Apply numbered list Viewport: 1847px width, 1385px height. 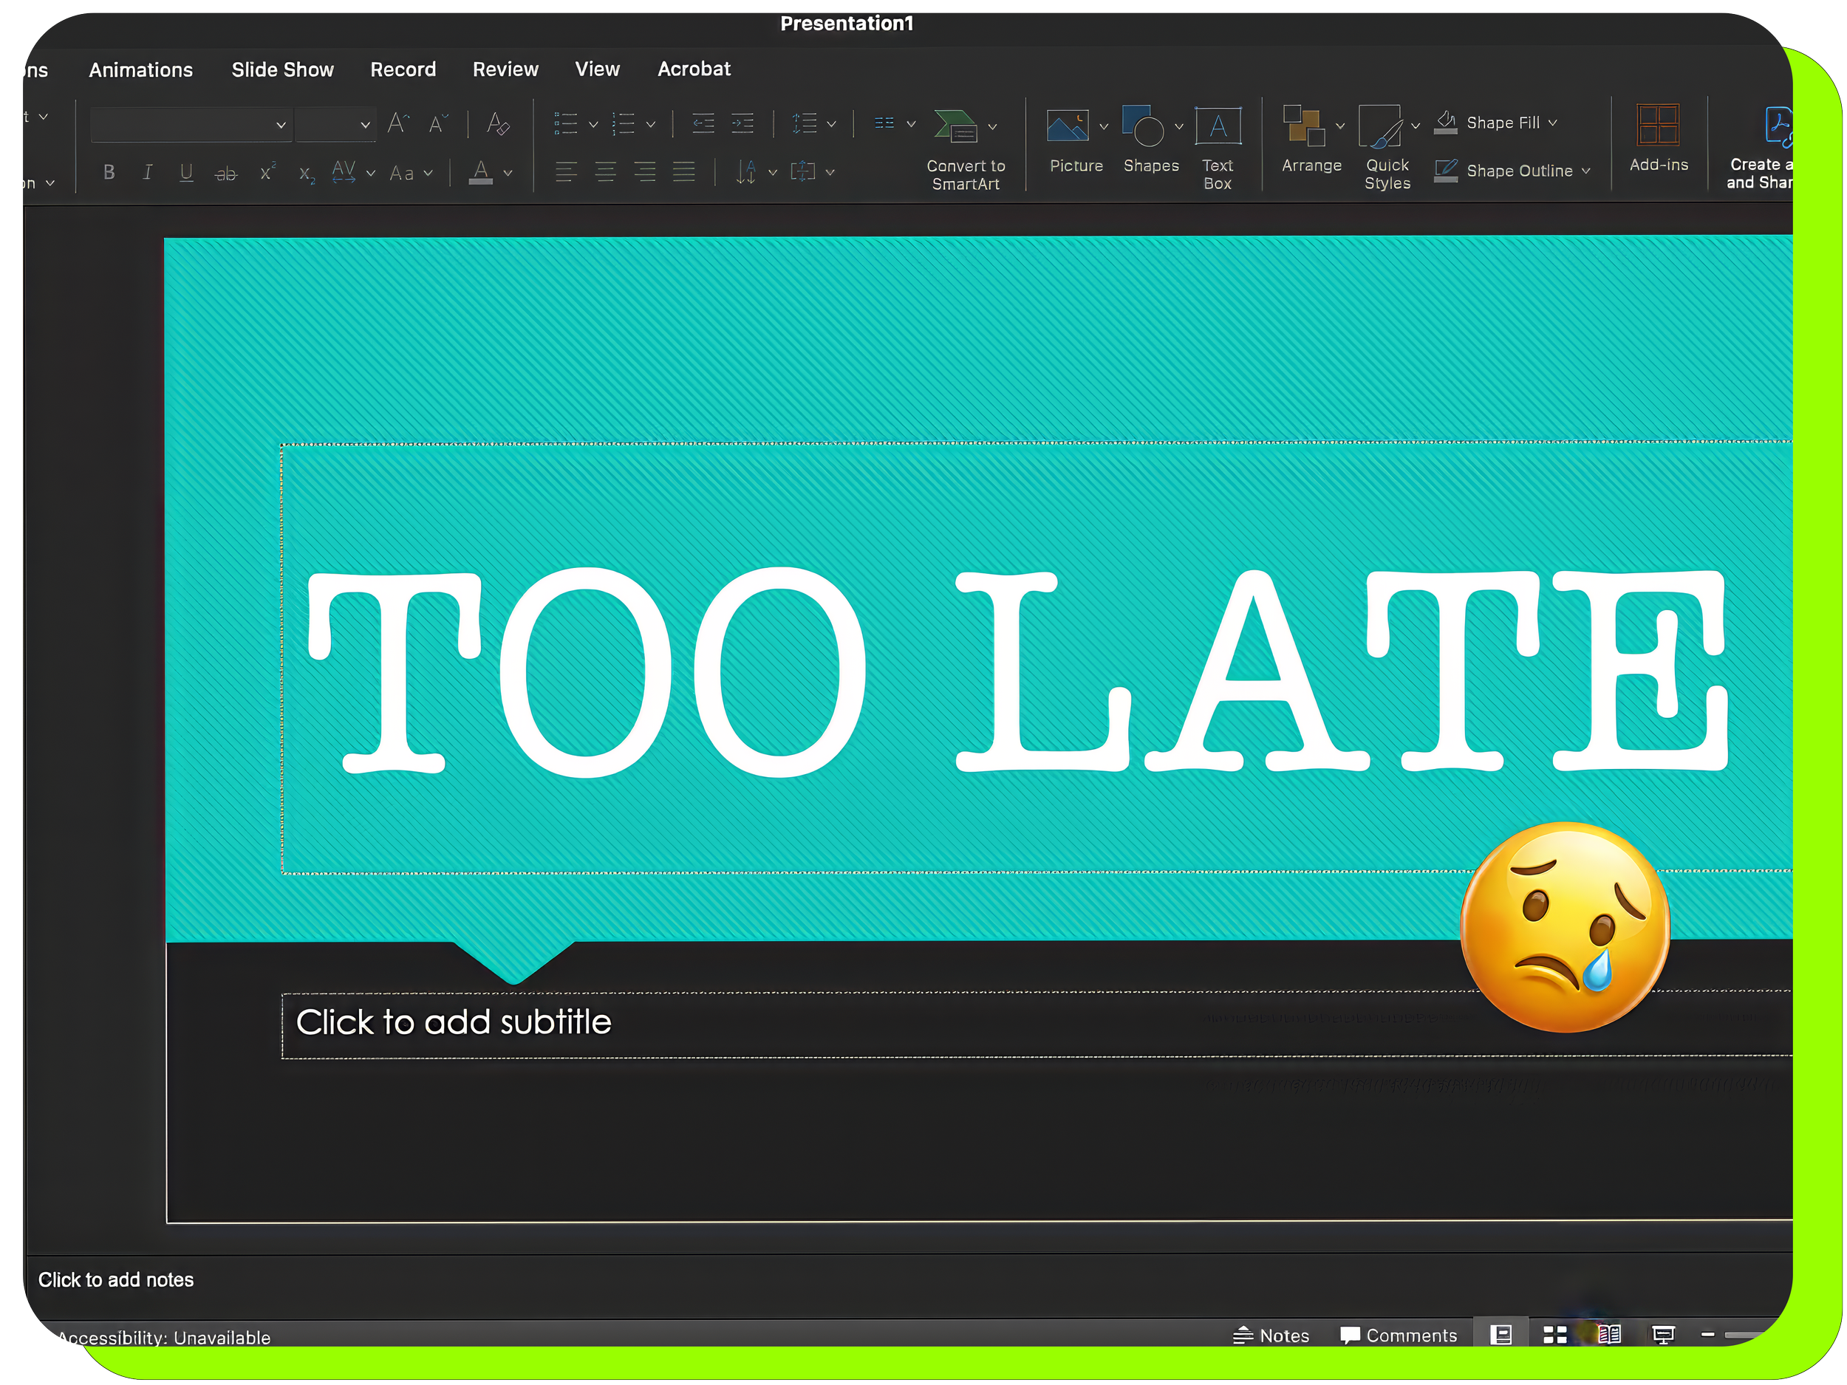[x=623, y=124]
